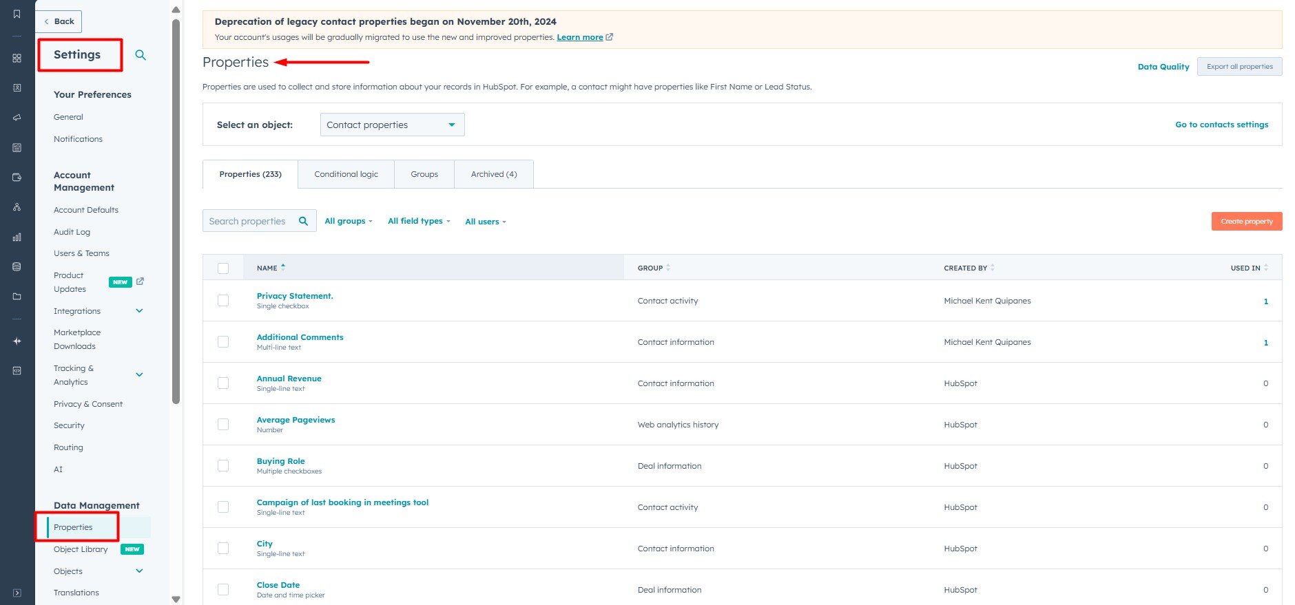
Task: Check the Additional Comments row checkbox
Action: (223, 342)
